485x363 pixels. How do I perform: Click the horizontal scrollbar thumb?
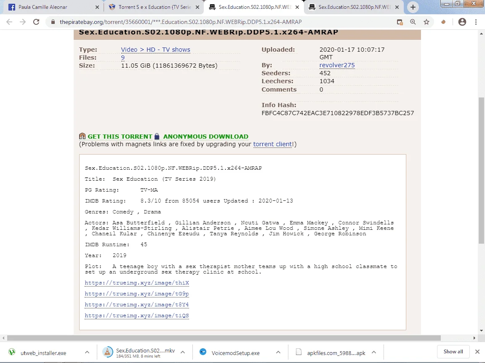pos(224,338)
